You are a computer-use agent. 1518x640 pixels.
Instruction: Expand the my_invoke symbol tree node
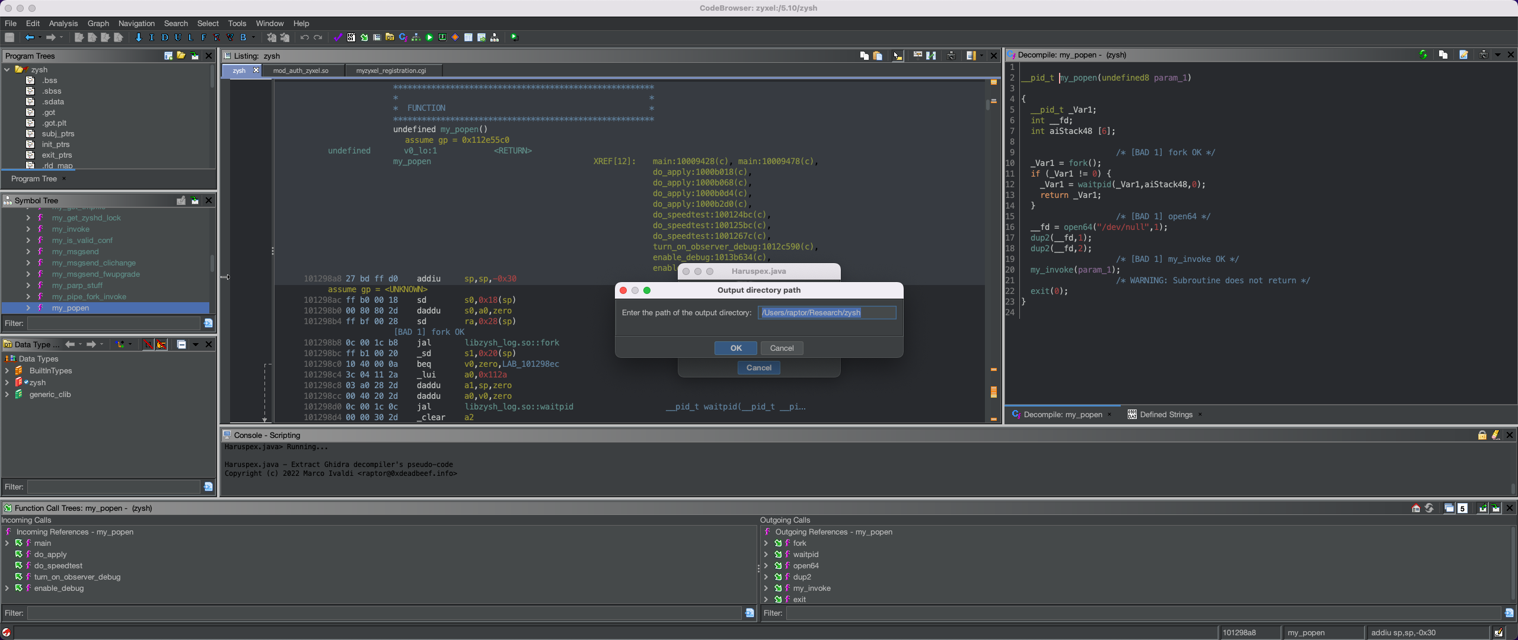point(28,229)
